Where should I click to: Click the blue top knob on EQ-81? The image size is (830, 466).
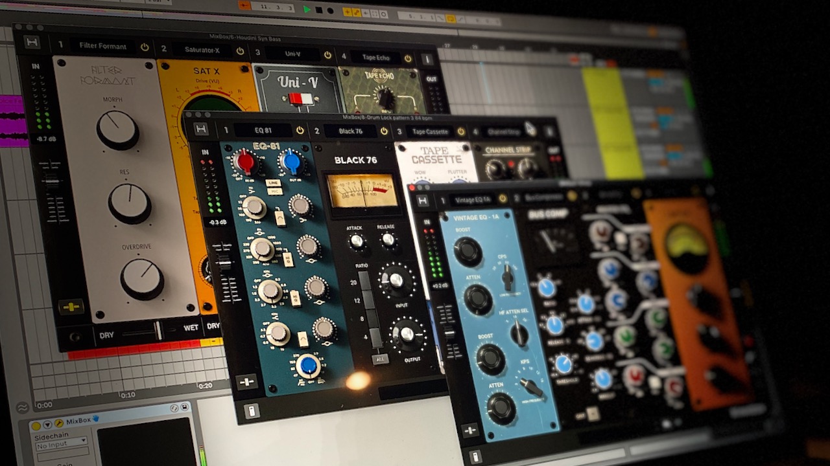pyautogui.click(x=291, y=162)
